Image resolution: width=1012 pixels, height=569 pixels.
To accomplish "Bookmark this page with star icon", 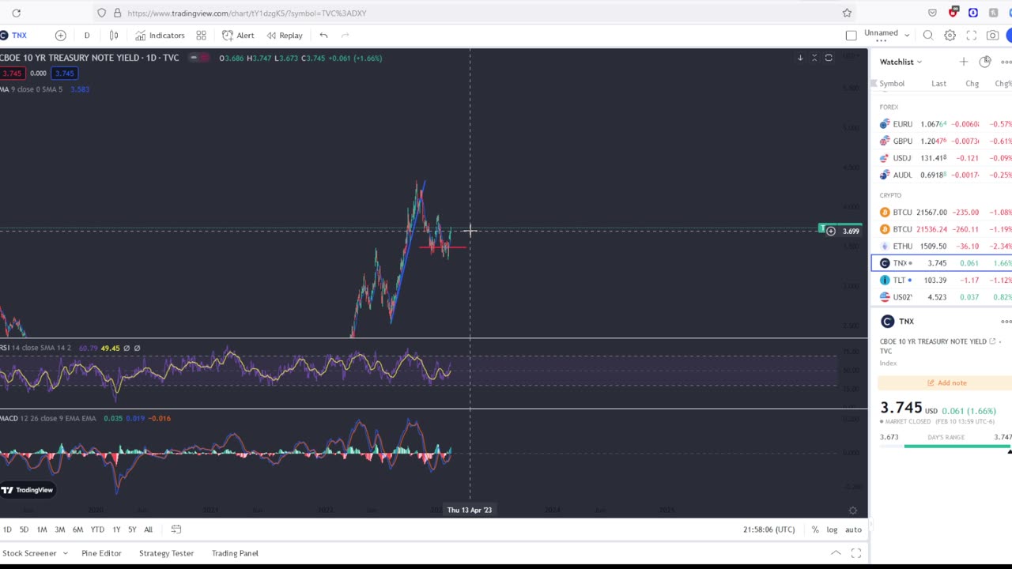I will pos(847,13).
